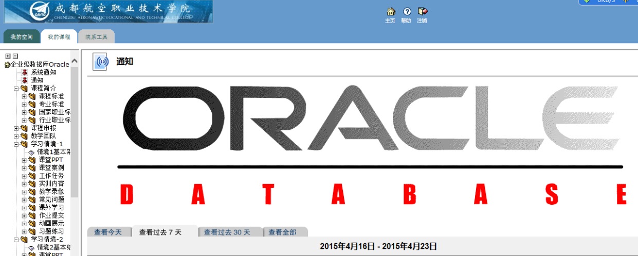The width and height of the screenshot is (638, 256).
Task: Open 课堂案例 in the tree
Action: pyautogui.click(x=51, y=168)
